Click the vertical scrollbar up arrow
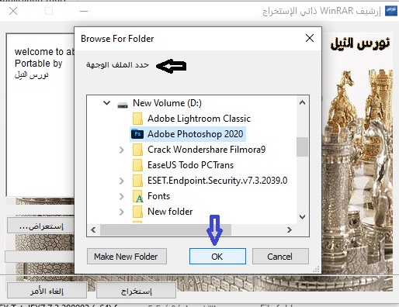Screen dimensions: 399x307 coord(302,102)
